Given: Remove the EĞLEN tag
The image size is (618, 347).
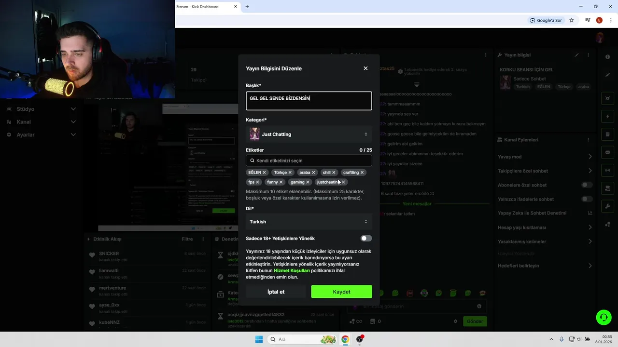Looking at the screenshot, I should [264, 173].
